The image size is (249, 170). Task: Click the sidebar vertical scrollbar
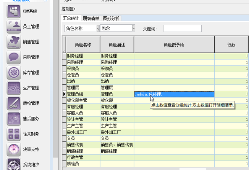(55, 79)
